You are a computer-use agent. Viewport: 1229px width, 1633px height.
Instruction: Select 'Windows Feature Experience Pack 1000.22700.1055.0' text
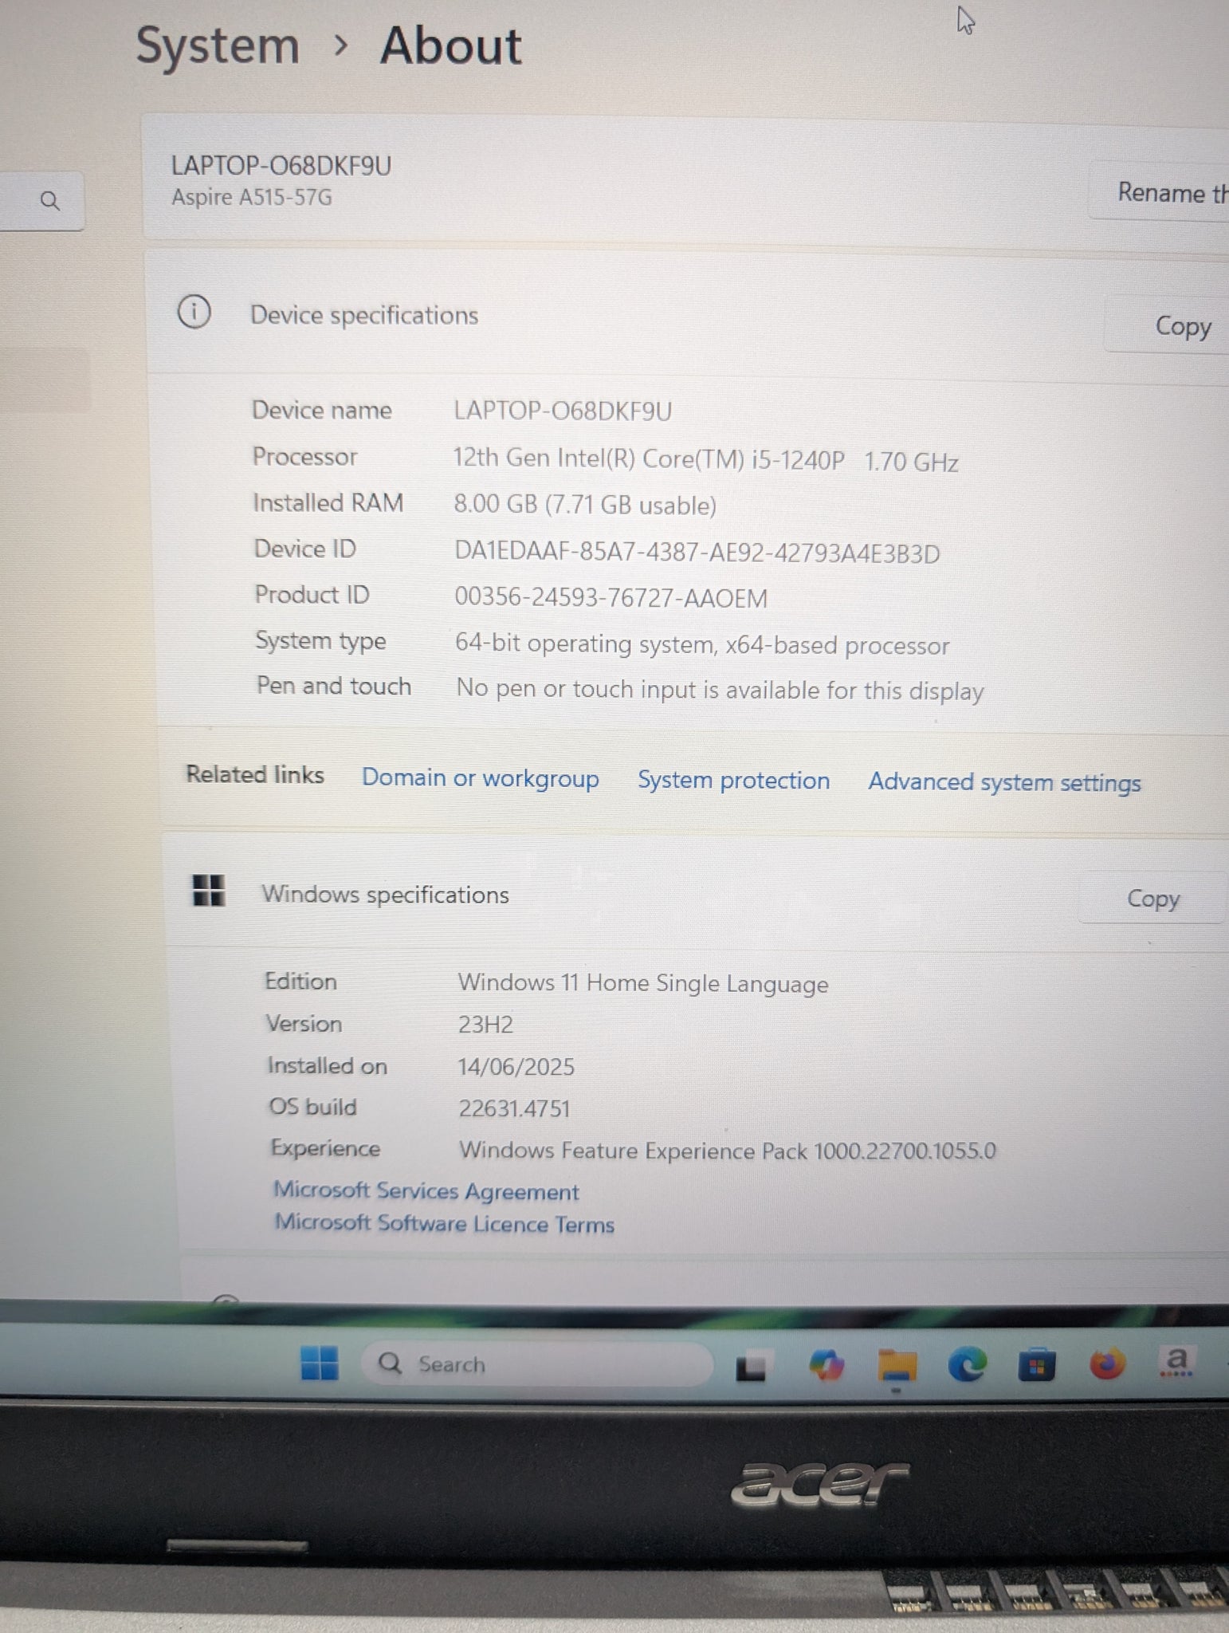(728, 1151)
